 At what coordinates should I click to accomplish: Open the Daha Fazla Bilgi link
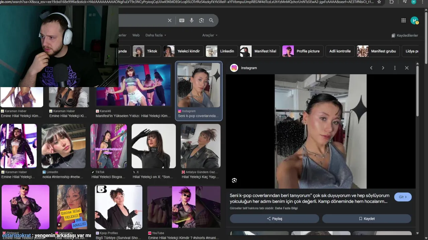point(286,208)
